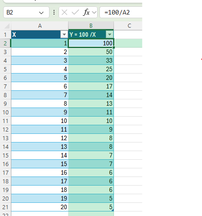This screenshot has height=216, width=202.
Task: Select cell B10 with value 11
Action: [91, 112]
